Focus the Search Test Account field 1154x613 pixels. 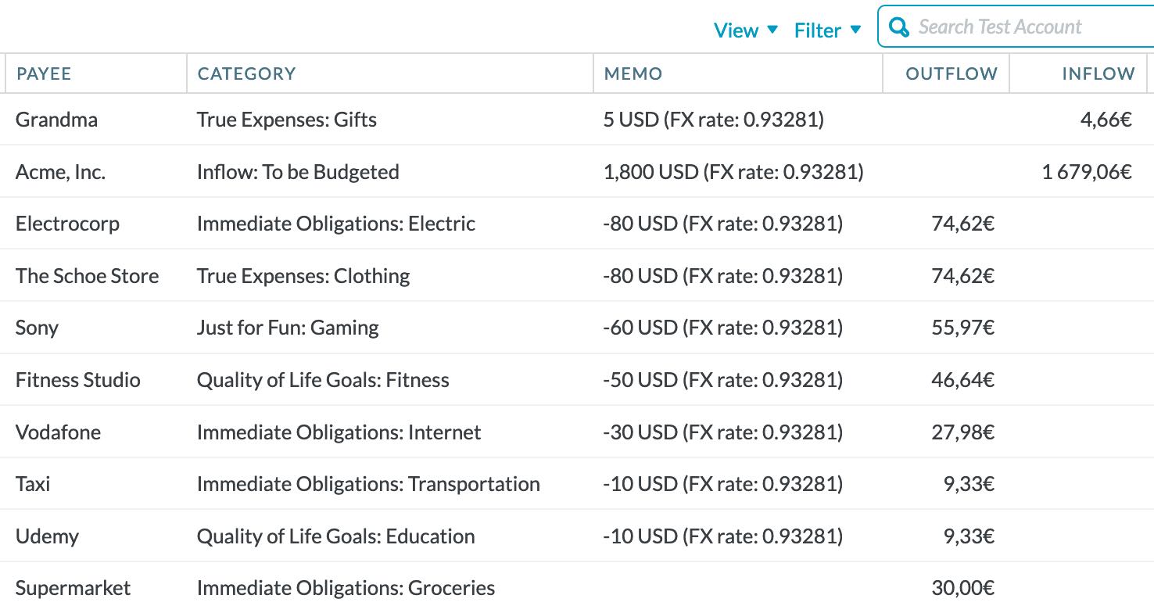[x=1016, y=27]
